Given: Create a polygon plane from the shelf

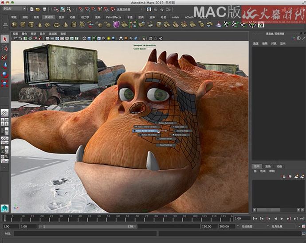Looking at the screenshot, I should pos(47,25).
